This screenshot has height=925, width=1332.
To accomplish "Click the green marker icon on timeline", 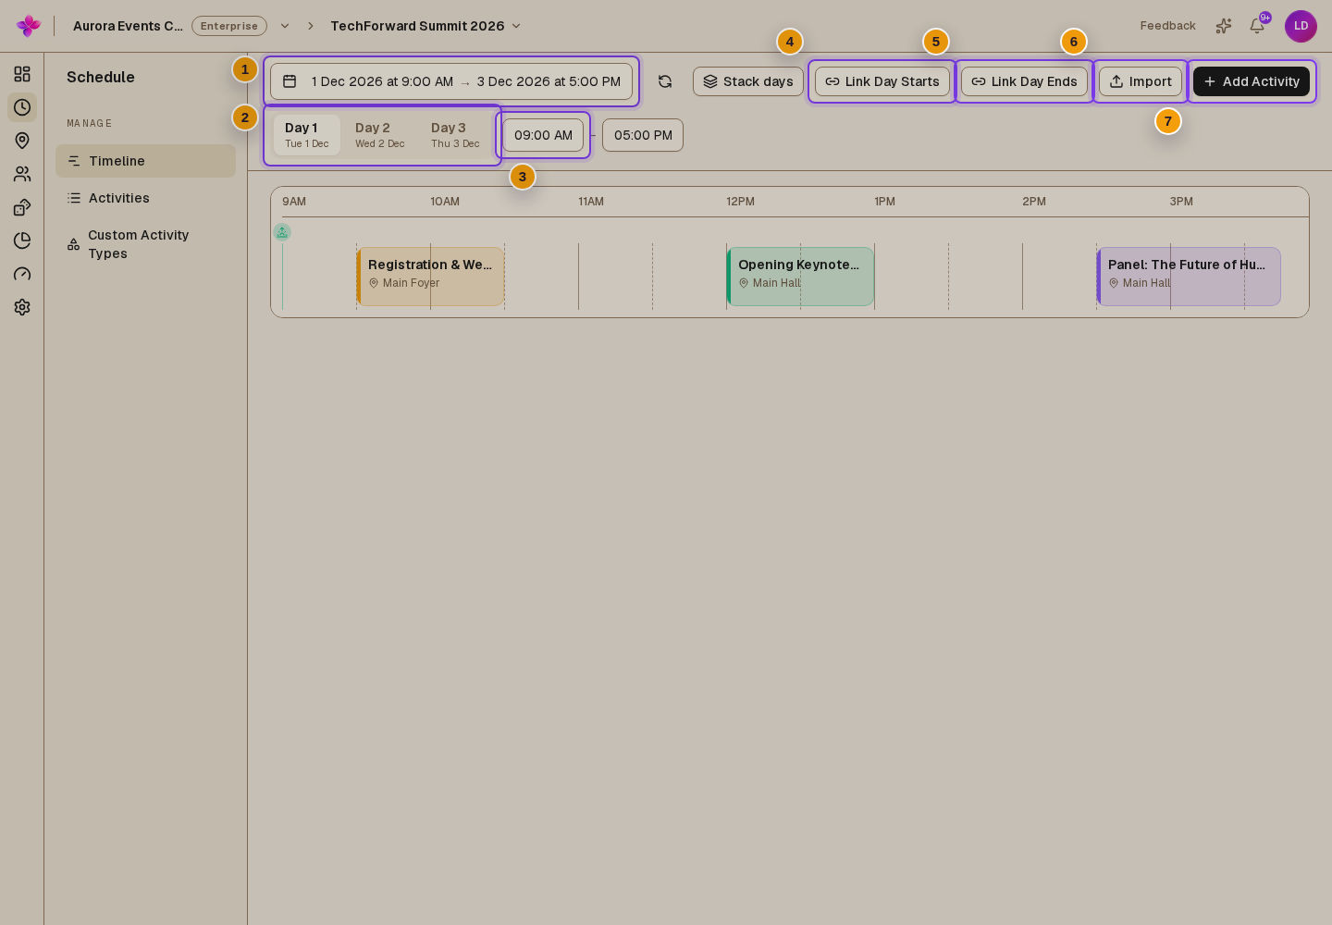I will (x=282, y=232).
